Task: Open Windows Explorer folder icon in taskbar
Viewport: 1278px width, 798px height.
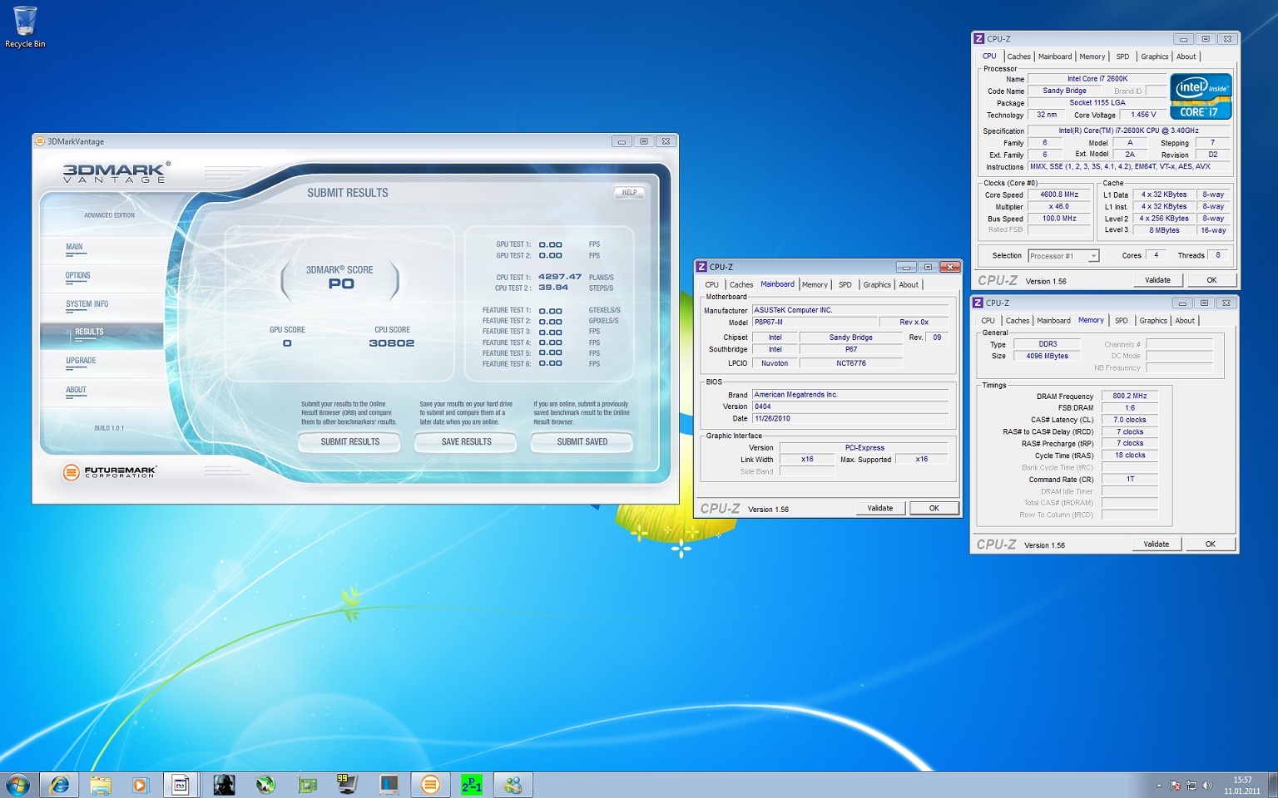Action: point(100,785)
